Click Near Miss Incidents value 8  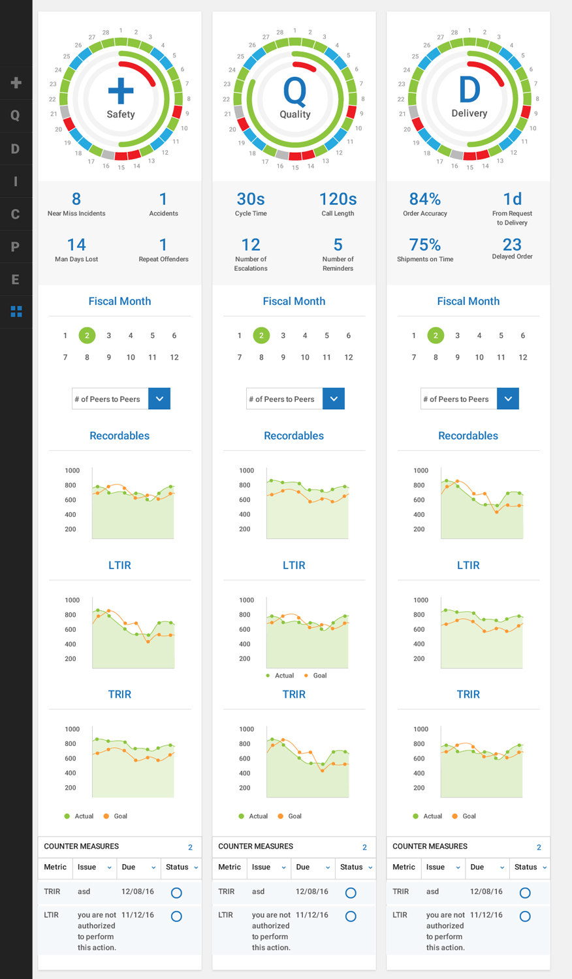[x=76, y=199]
